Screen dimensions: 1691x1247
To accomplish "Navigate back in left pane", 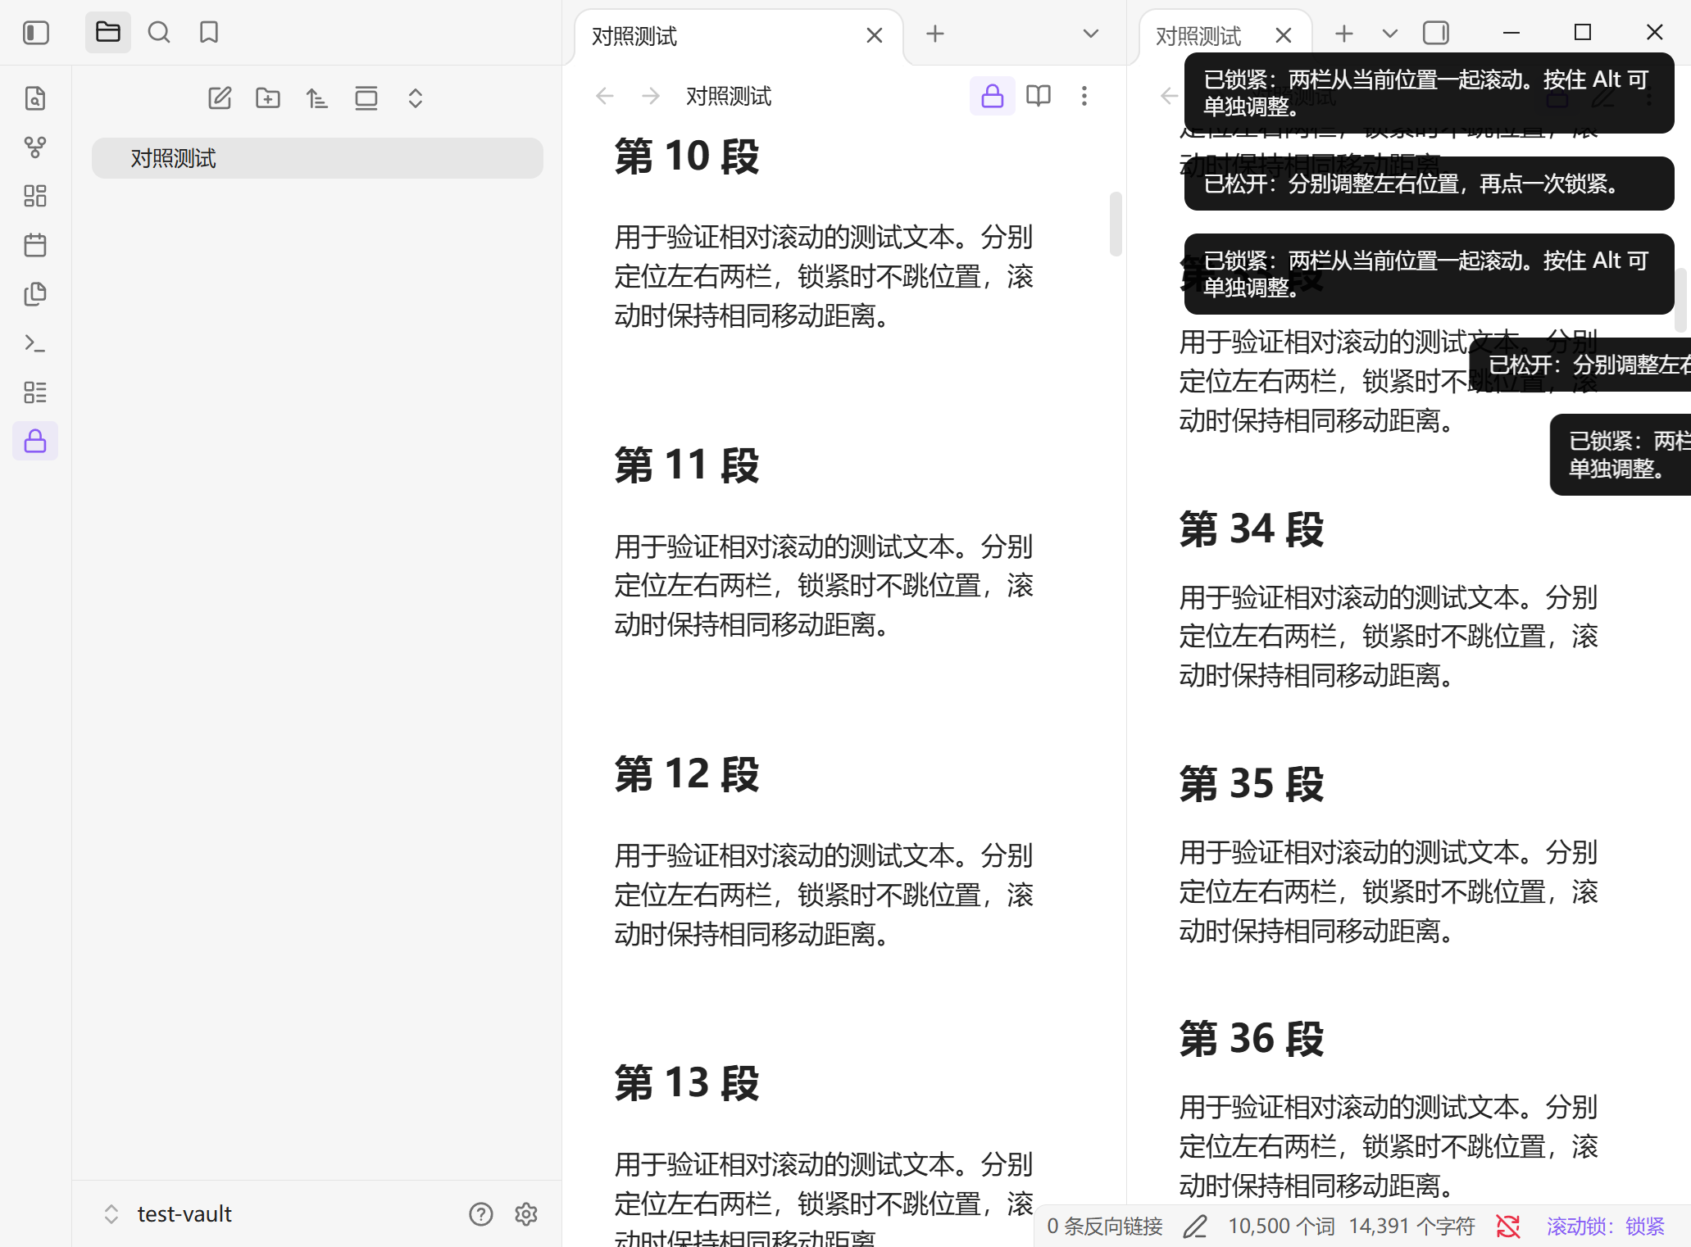I will coord(605,96).
